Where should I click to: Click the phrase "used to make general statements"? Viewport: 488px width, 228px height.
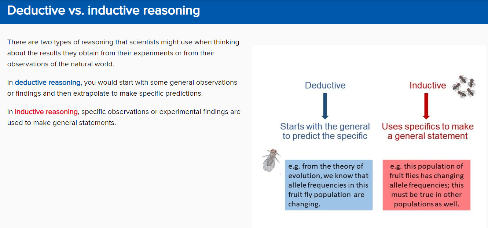[x=62, y=123]
